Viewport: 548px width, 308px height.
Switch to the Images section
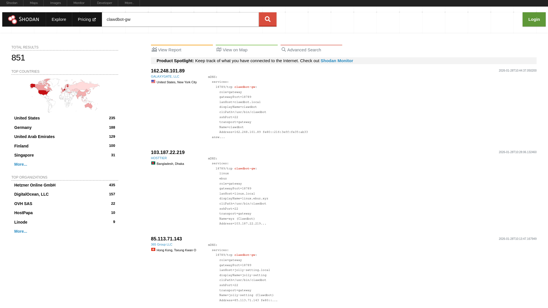pos(55,3)
